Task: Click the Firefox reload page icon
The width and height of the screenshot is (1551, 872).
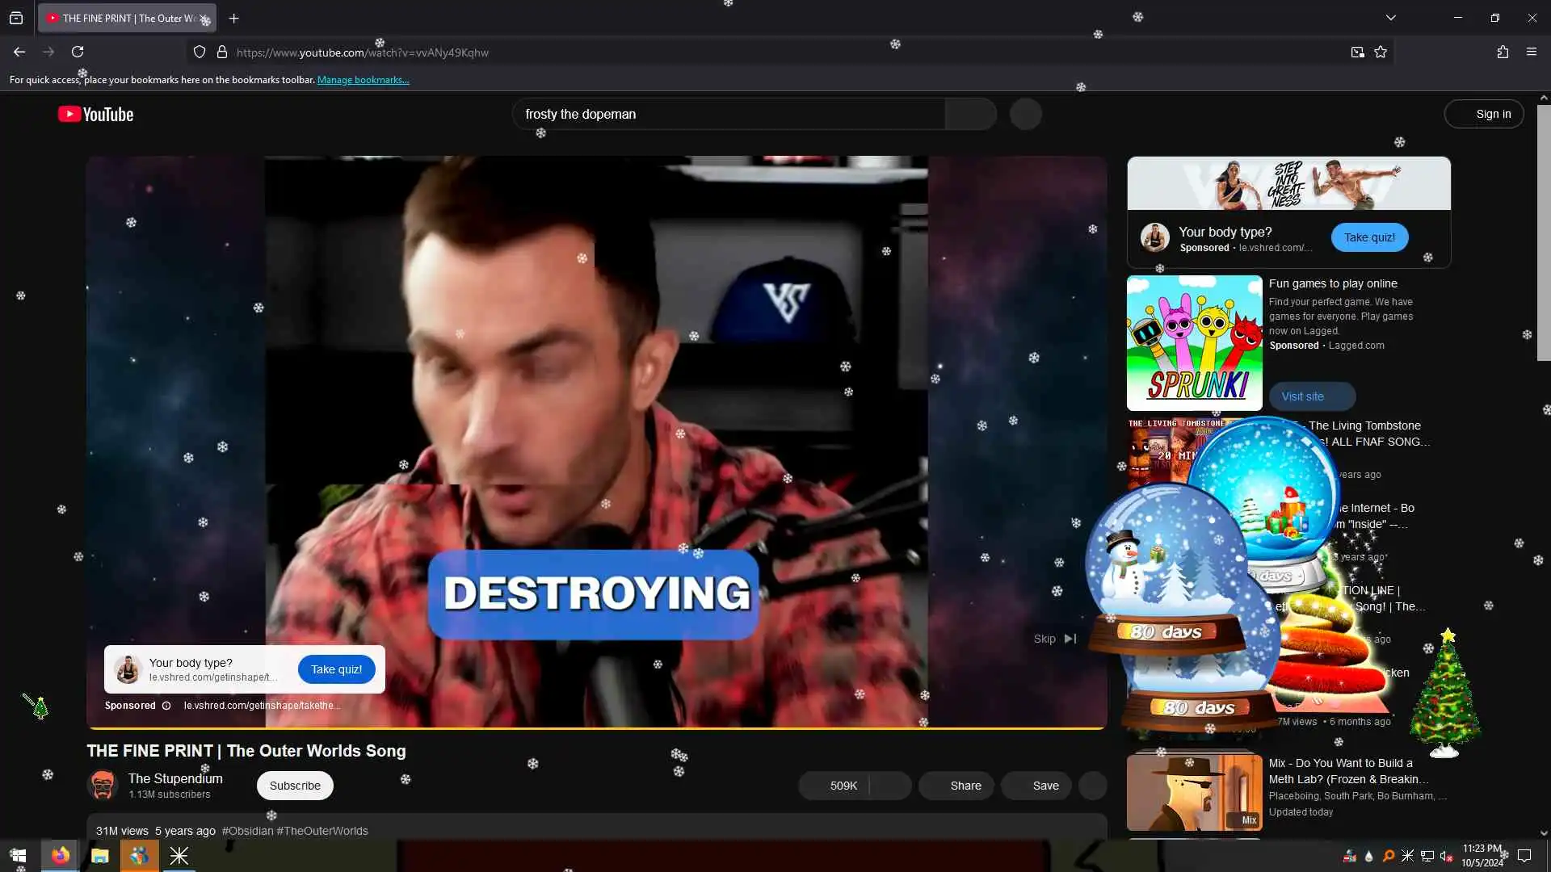Action: (x=78, y=52)
